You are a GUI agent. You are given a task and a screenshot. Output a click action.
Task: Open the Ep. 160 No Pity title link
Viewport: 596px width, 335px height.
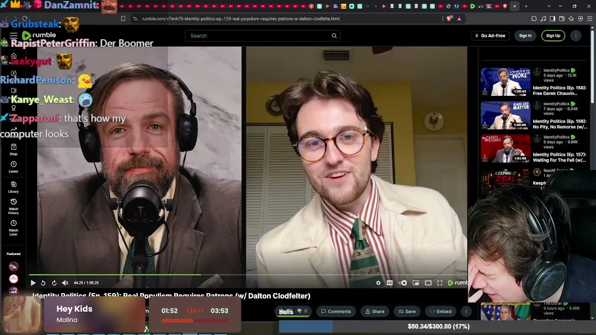pos(560,124)
